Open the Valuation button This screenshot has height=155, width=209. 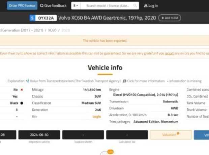171,135
